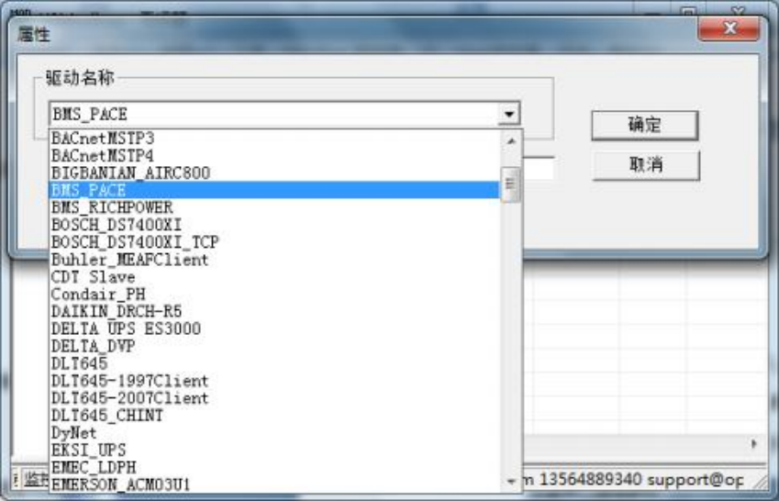Click the dropdown list scrollbar thumb
Image resolution: width=779 pixels, height=501 pixels.
pos(511,185)
